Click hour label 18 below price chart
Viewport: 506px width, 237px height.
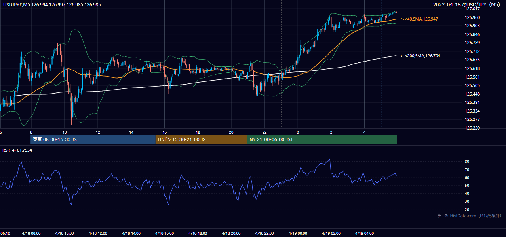[x=198, y=132]
